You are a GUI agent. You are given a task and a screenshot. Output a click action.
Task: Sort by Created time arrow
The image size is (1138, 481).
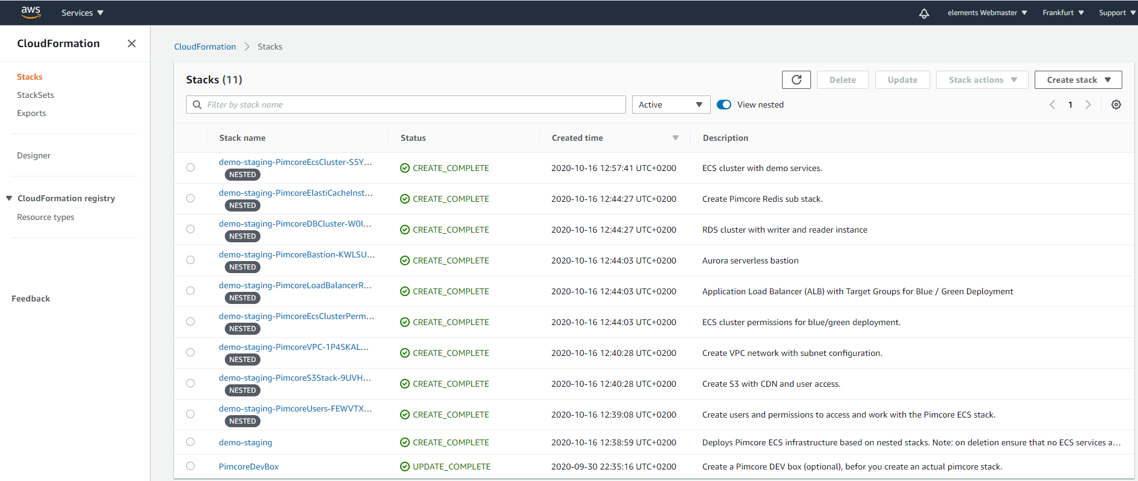click(x=676, y=138)
